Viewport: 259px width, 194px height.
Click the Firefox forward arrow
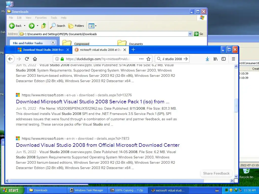[x=19, y=59]
